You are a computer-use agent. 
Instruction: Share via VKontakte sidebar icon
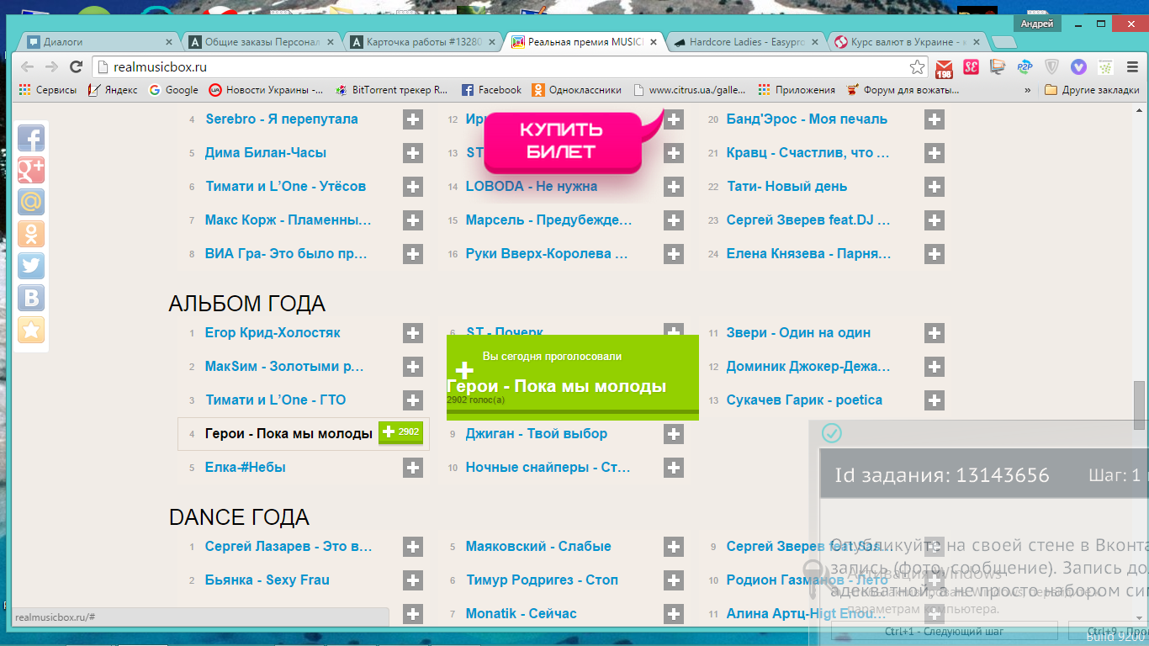(x=31, y=298)
